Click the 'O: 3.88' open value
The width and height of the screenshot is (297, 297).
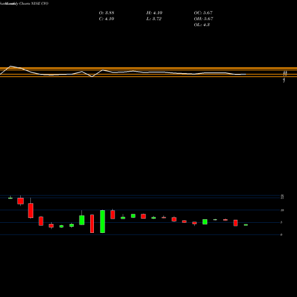106,13
